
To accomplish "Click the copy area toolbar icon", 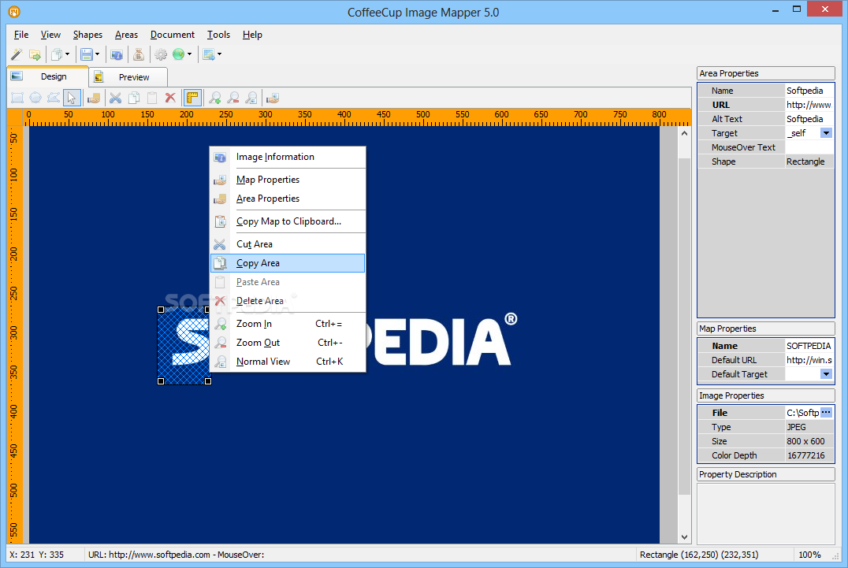I will [x=133, y=98].
